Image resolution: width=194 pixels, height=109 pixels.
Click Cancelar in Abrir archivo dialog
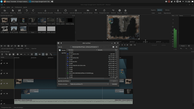[114, 84]
